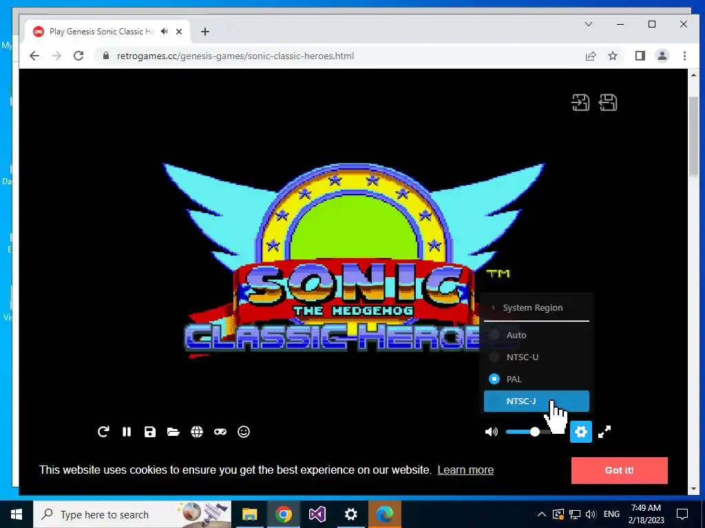
Task: Open File Explorer from the taskbar
Action: click(x=249, y=514)
